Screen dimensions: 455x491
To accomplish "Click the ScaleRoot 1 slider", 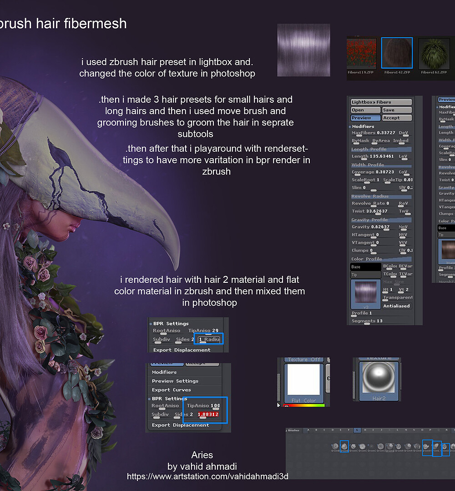I will click(x=366, y=180).
